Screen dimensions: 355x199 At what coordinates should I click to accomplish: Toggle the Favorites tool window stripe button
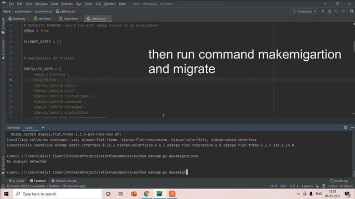[x=3, y=165]
